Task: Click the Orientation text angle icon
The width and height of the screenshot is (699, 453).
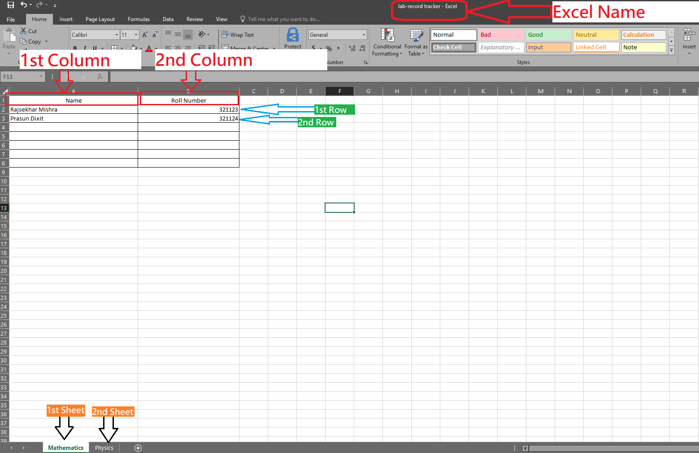Action: 202,35
